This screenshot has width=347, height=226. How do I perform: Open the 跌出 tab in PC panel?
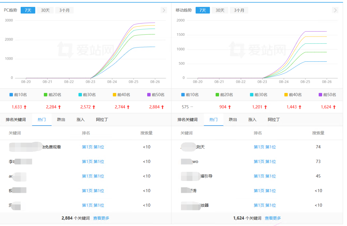[61, 120]
